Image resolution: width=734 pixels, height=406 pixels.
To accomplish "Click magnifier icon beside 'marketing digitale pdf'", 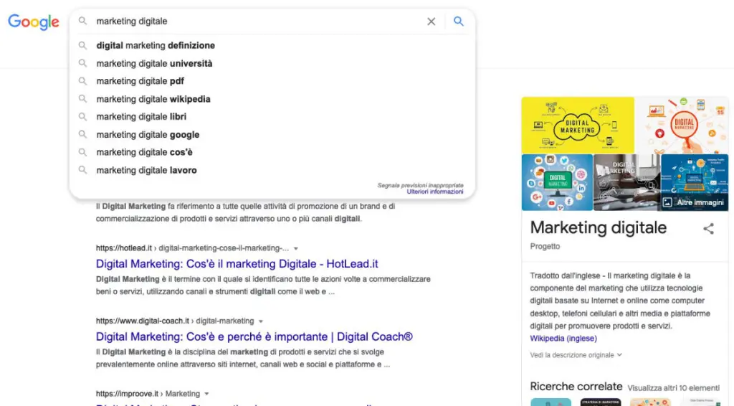I will click(82, 81).
